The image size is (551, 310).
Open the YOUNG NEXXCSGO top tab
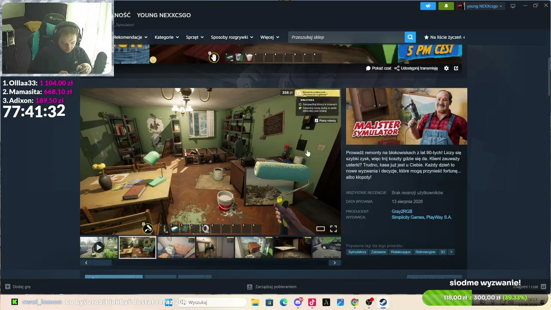(x=164, y=15)
